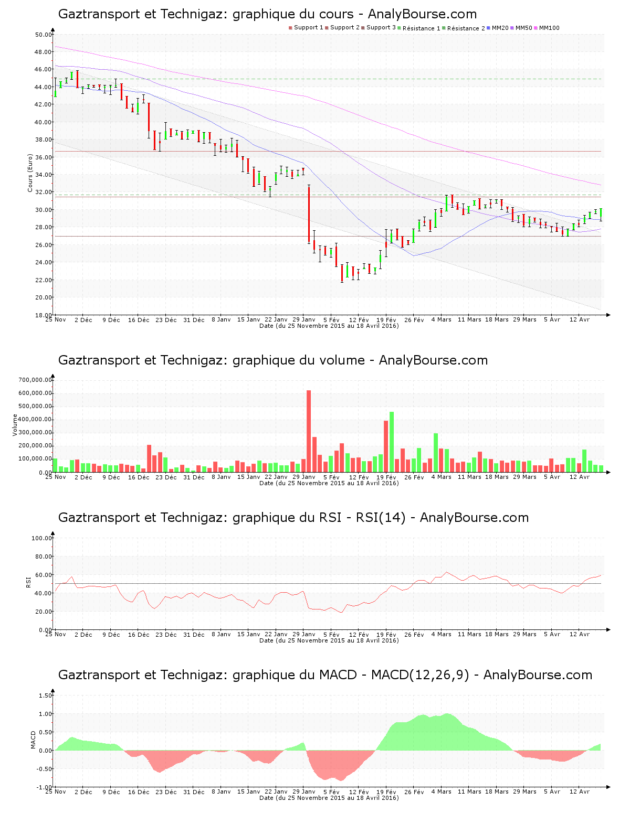Image resolution: width=630 pixels, height=813 pixels.
Task: Click the 'graphique du RSI - RSI(14)' title
Action: pos(293,518)
